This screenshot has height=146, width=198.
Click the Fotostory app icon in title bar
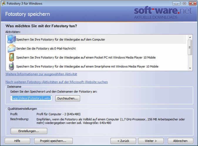(x=4, y=3)
